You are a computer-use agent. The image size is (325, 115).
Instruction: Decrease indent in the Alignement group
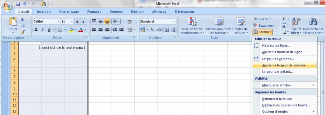[115, 30]
